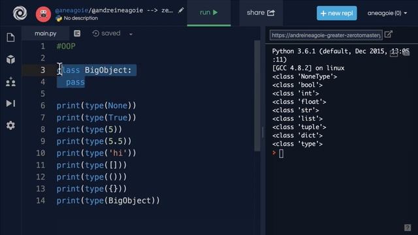
Task: Open the aneagoie account dropdown
Action: [x=387, y=13]
